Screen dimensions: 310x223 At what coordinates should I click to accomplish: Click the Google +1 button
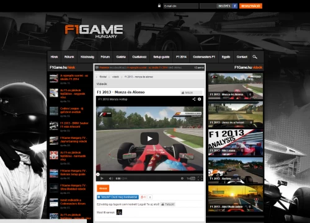[x=143, y=197]
